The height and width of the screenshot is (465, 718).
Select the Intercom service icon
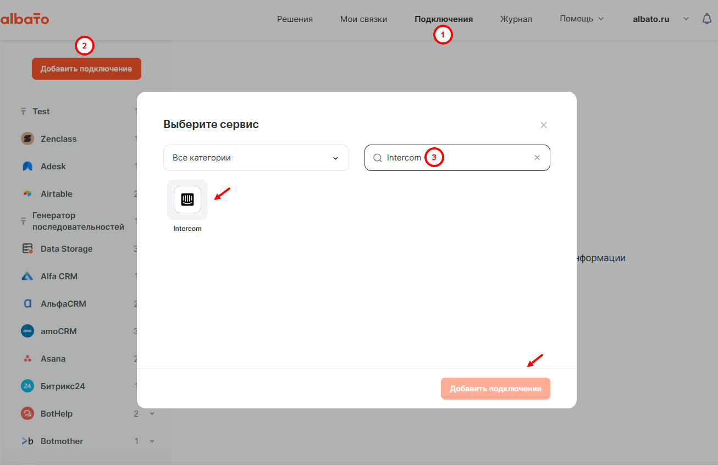coord(187,200)
